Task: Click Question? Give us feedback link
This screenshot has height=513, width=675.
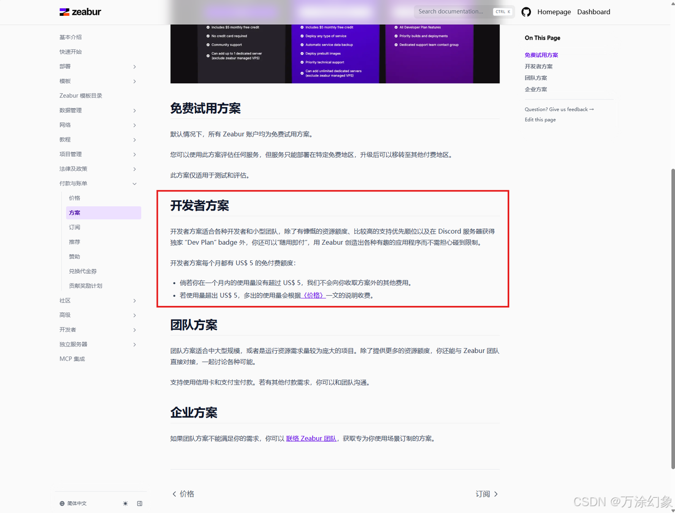Action: pos(559,109)
